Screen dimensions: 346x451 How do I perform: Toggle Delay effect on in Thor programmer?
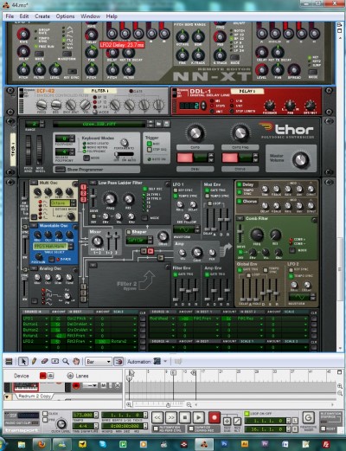click(x=239, y=184)
